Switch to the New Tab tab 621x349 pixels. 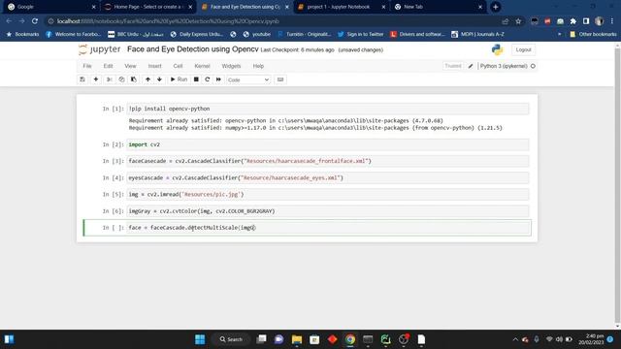pos(439,7)
